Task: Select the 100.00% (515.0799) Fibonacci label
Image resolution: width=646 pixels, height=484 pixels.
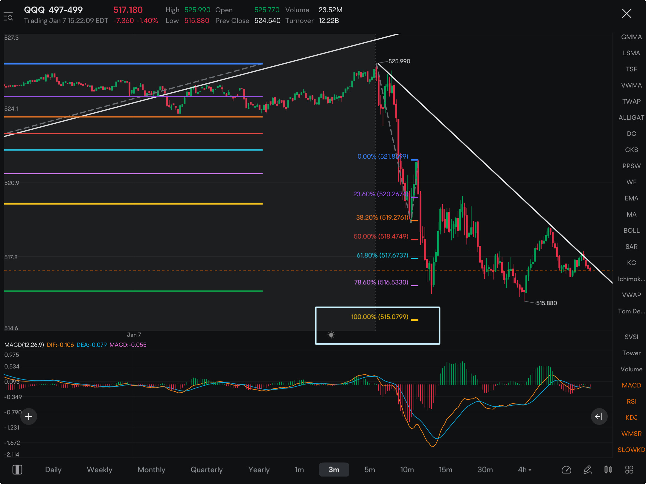Action: coord(380,317)
